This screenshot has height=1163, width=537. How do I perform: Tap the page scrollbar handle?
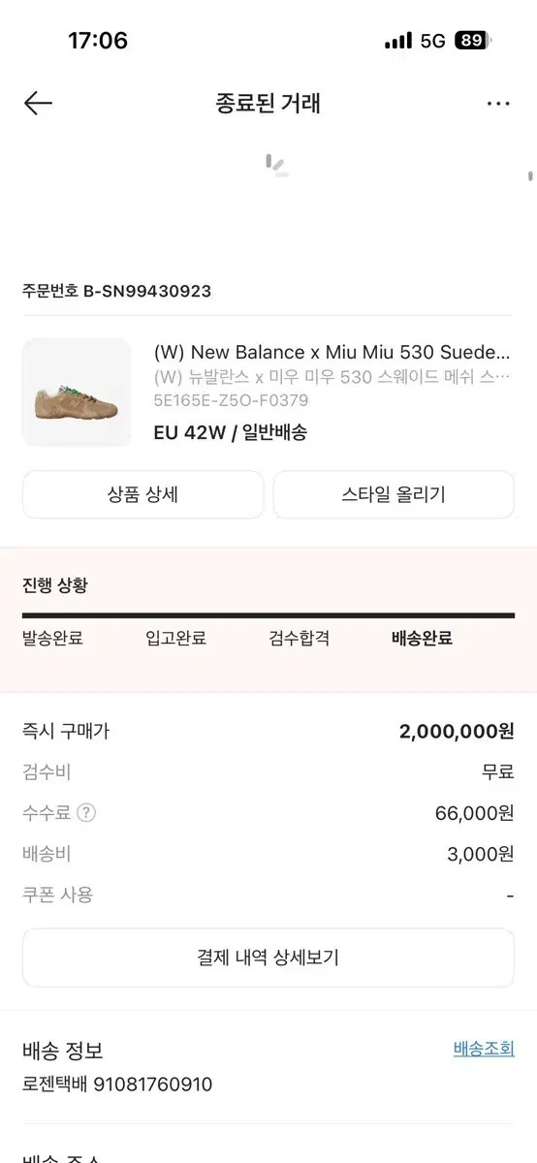click(x=530, y=176)
